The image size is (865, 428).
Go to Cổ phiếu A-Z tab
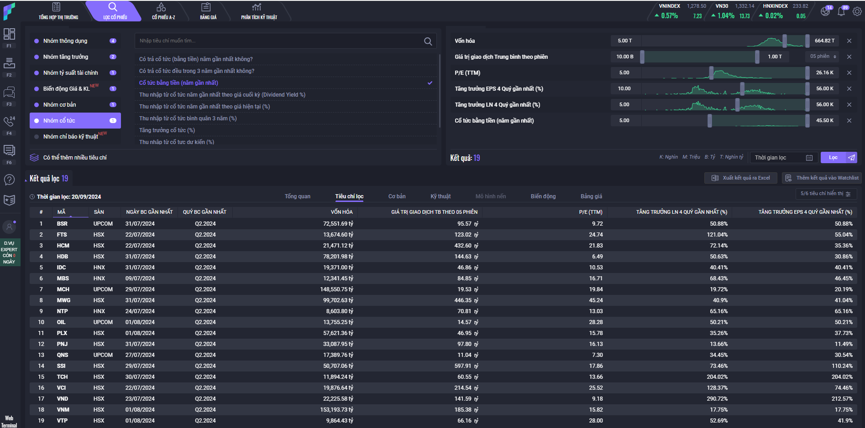coord(163,11)
